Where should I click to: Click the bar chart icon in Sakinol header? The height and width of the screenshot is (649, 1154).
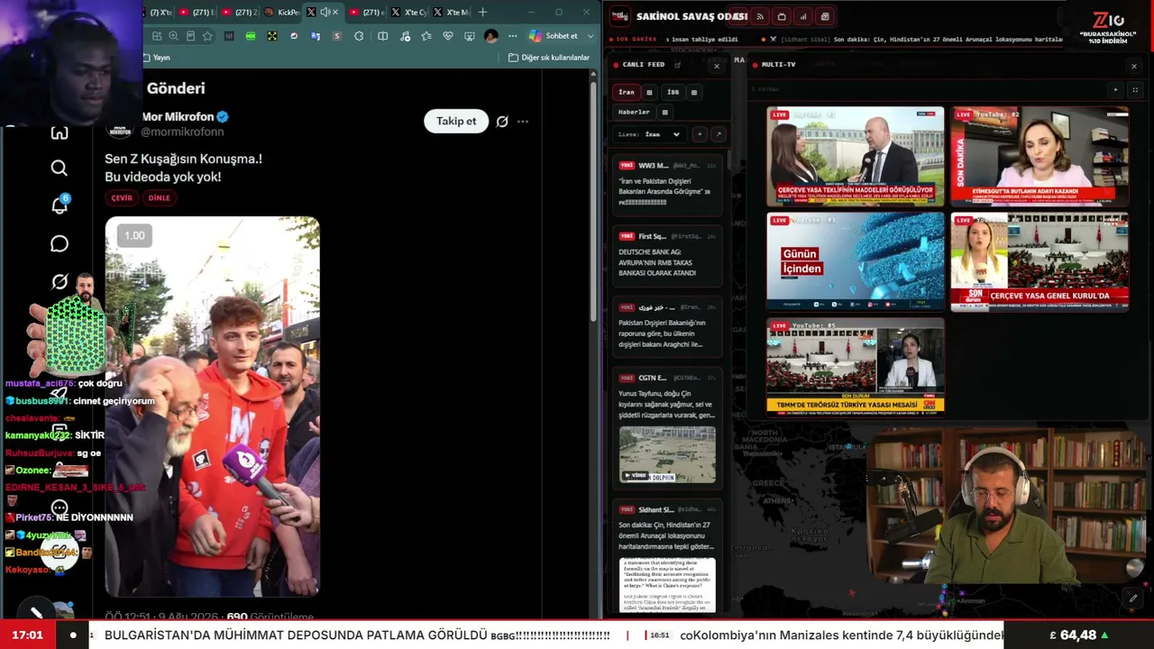pos(803,16)
